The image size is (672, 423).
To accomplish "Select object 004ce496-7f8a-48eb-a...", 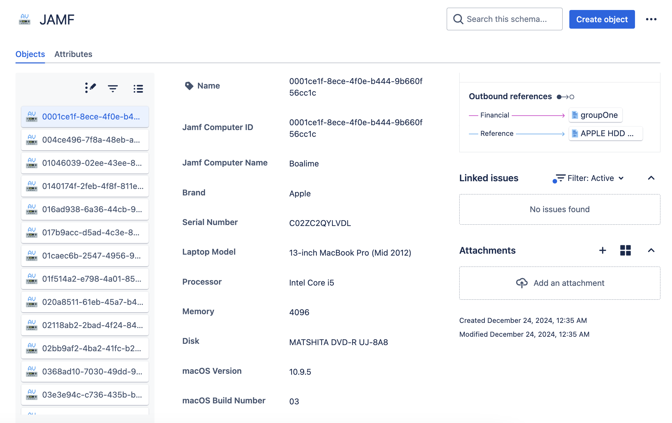I will coord(85,140).
